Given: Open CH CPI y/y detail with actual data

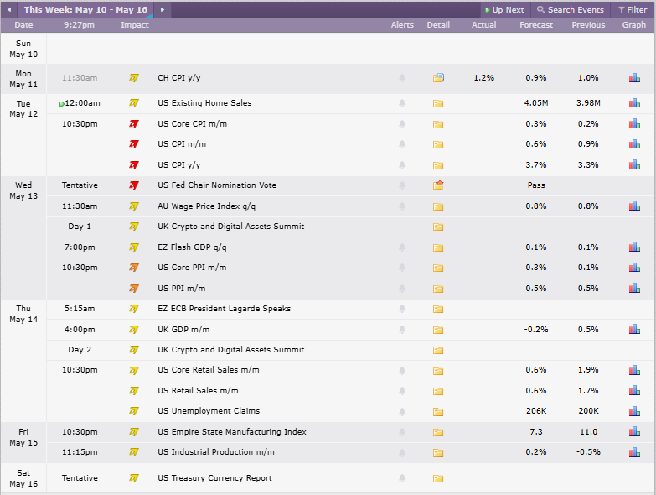Looking at the screenshot, I should pyautogui.click(x=438, y=78).
